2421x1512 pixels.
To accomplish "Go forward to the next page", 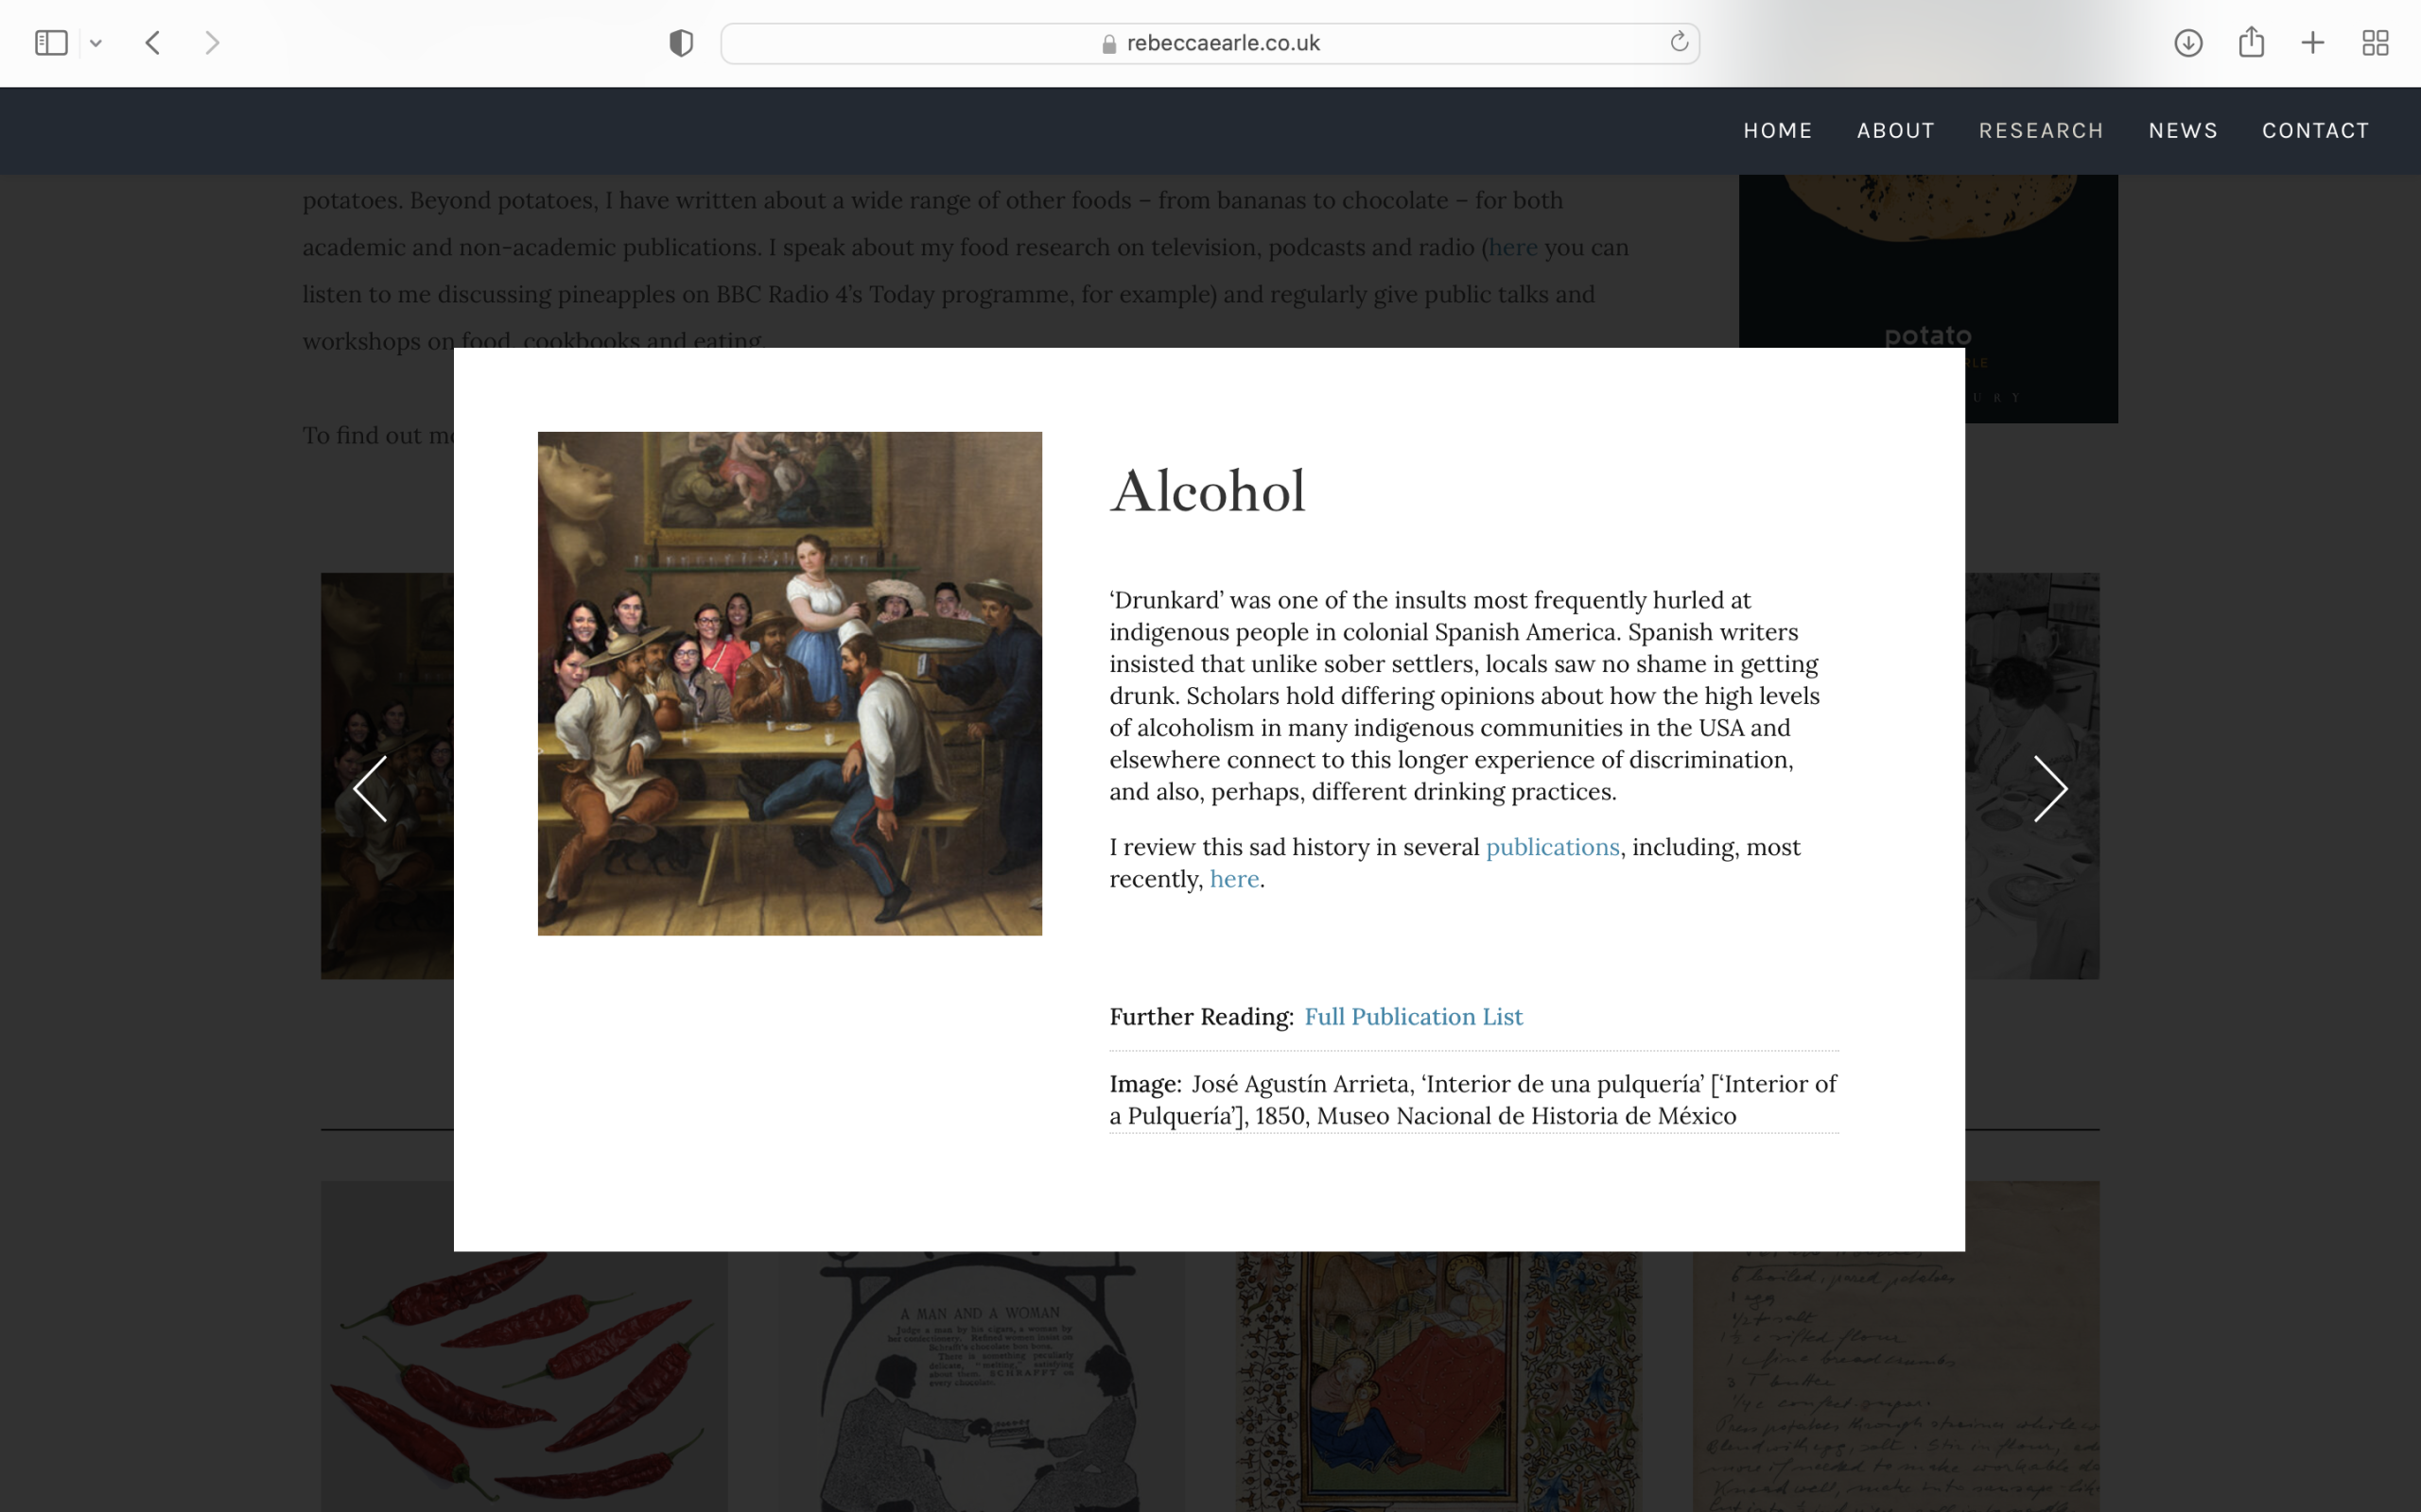I will [x=212, y=43].
